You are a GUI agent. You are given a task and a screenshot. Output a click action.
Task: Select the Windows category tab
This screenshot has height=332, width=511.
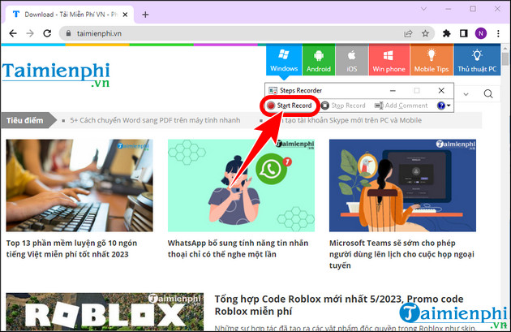(x=284, y=60)
